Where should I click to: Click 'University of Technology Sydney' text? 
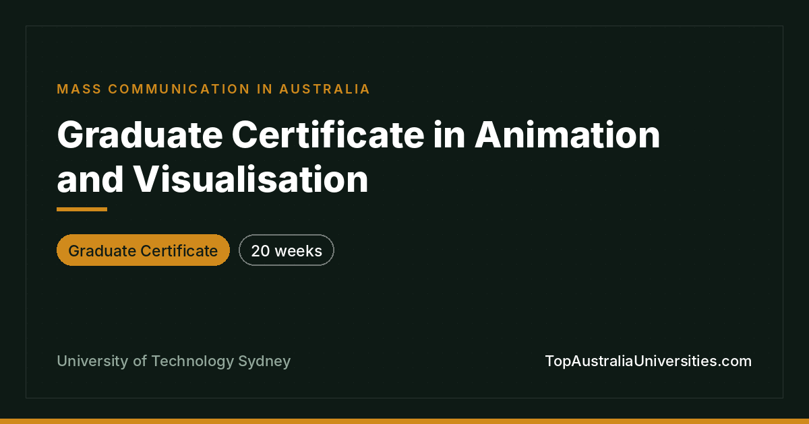click(174, 361)
